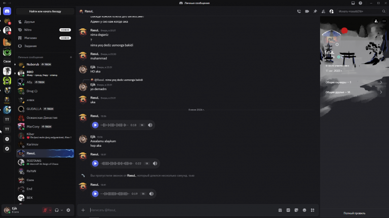Seek in the 0:18 voice message waveform
The height and width of the screenshot is (218, 389).
click(x=114, y=125)
